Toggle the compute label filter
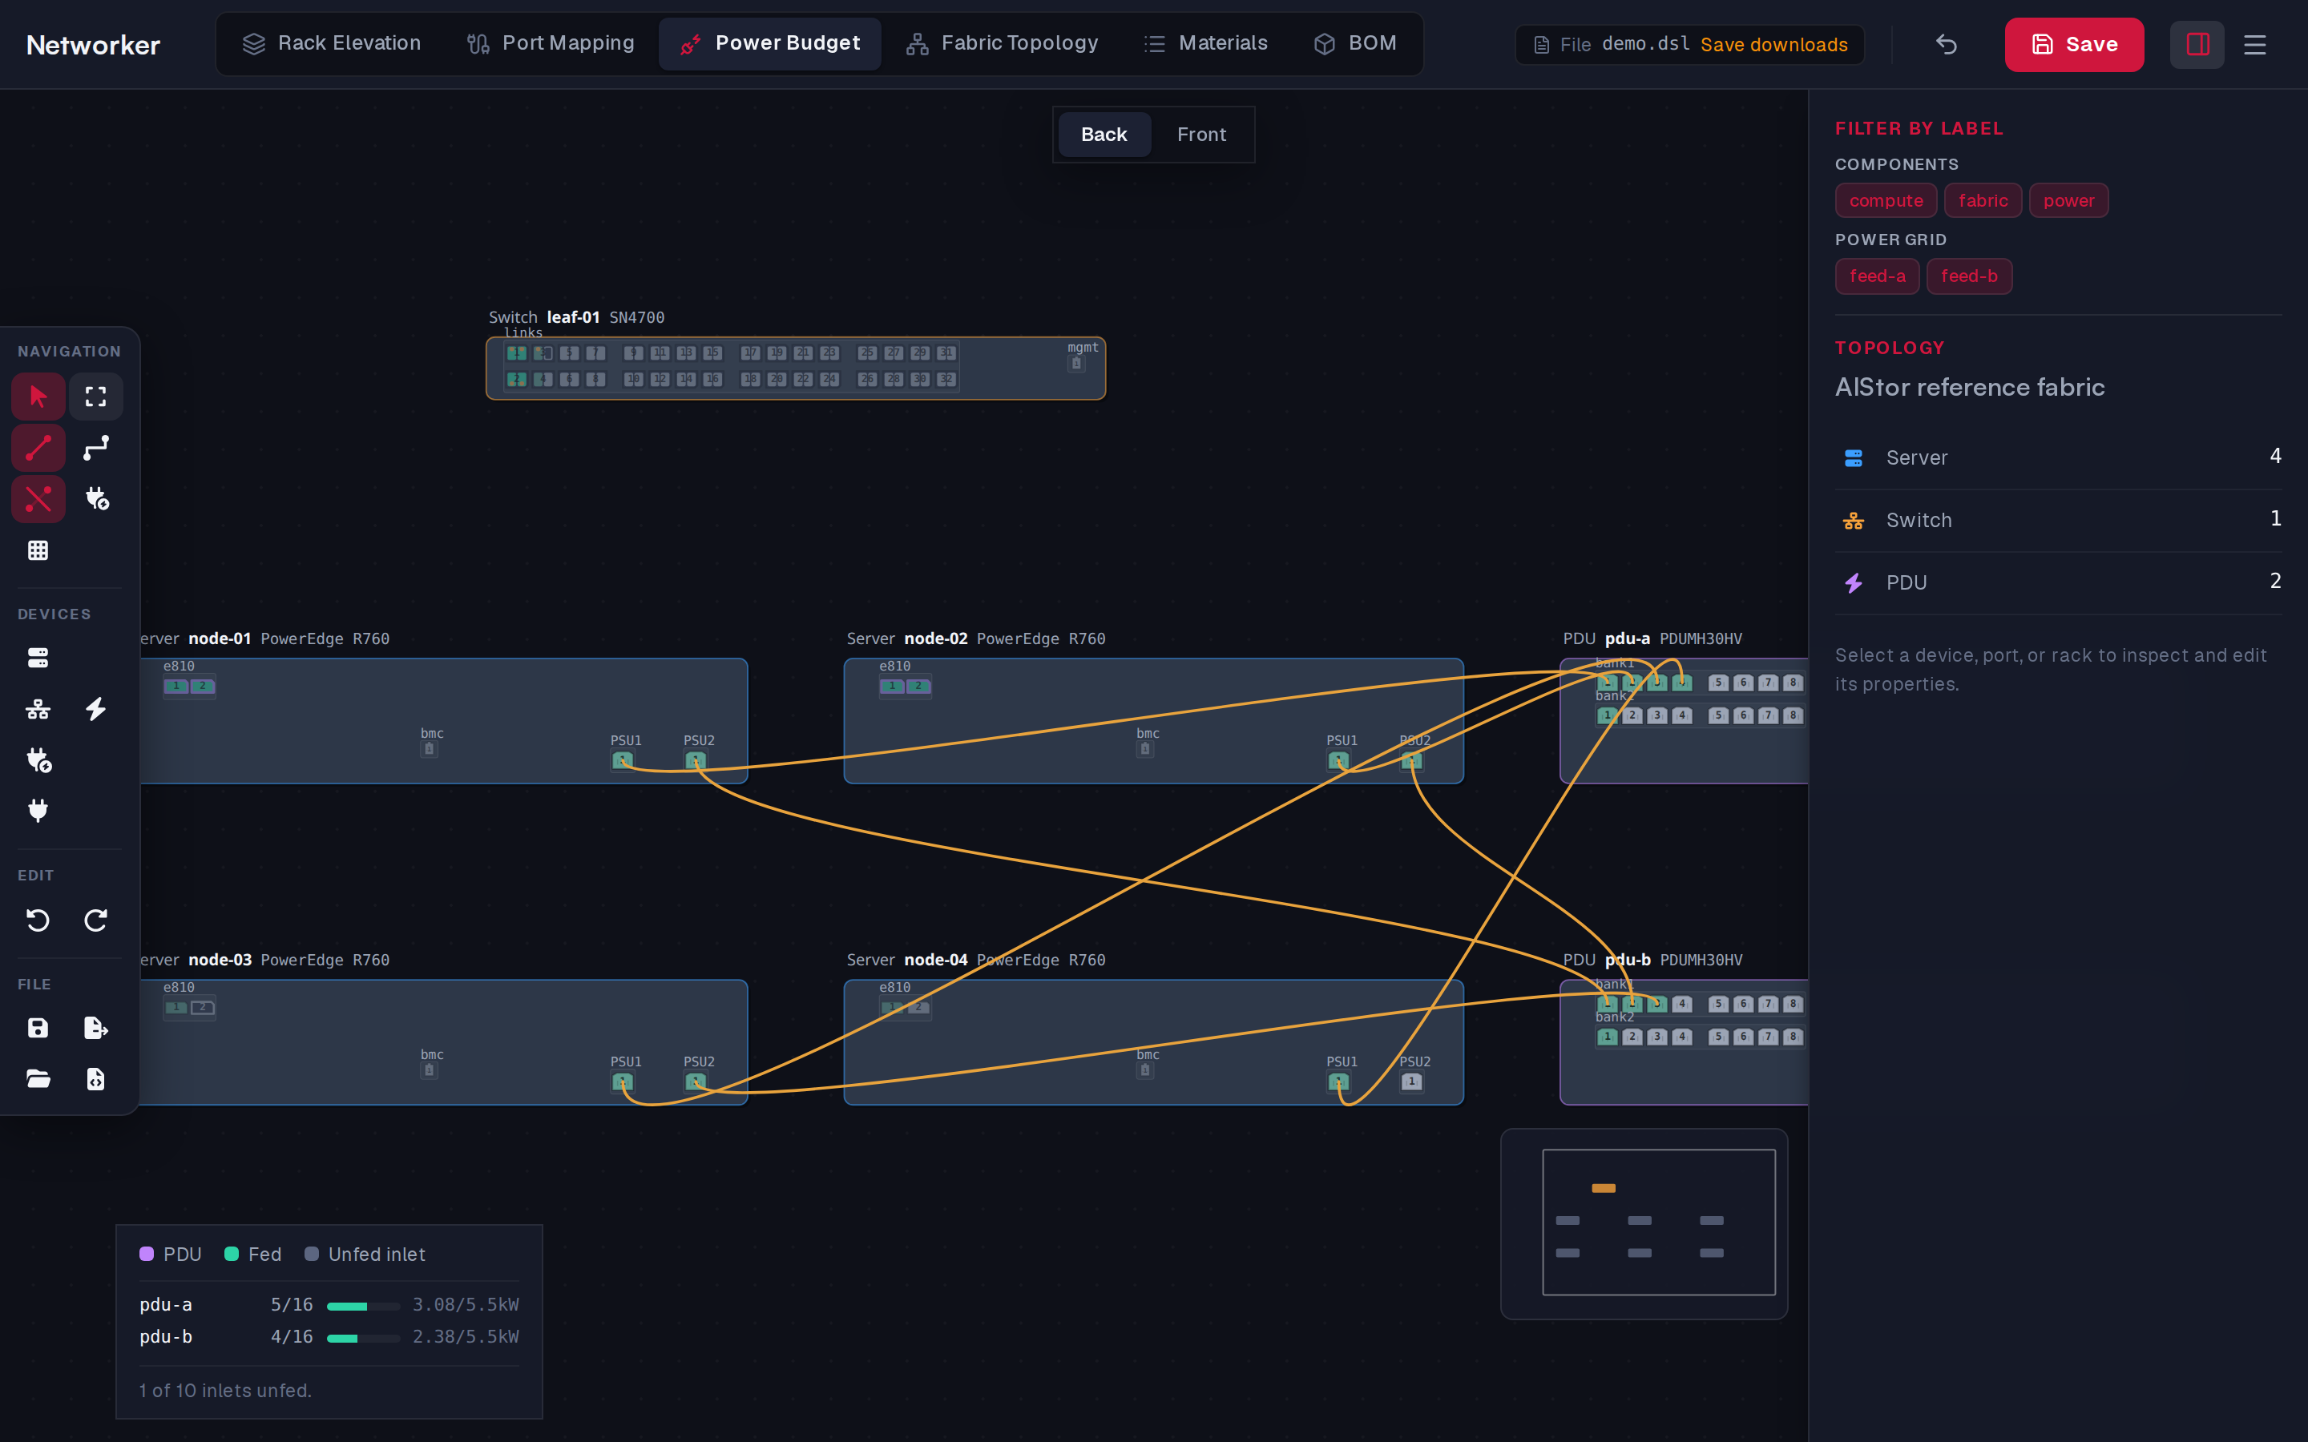The height and width of the screenshot is (1442, 2308). pyautogui.click(x=1886, y=200)
